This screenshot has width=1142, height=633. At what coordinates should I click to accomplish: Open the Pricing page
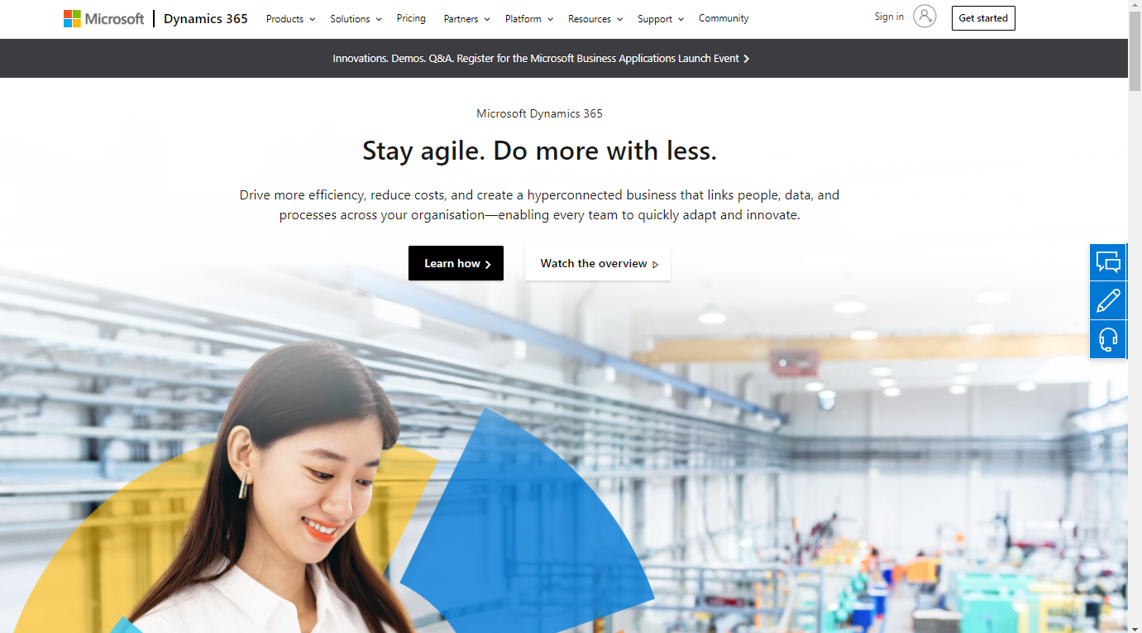pyautogui.click(x=411, y=18)
